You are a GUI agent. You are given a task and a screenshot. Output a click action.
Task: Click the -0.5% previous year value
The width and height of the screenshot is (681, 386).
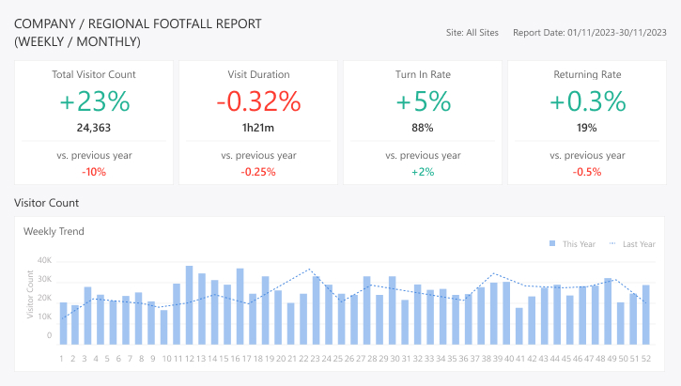tap(587, 172)
